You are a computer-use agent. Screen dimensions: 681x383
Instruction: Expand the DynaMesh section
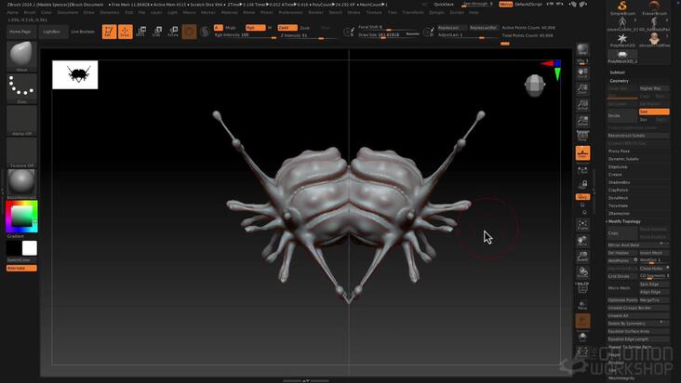tap(618, 198)
